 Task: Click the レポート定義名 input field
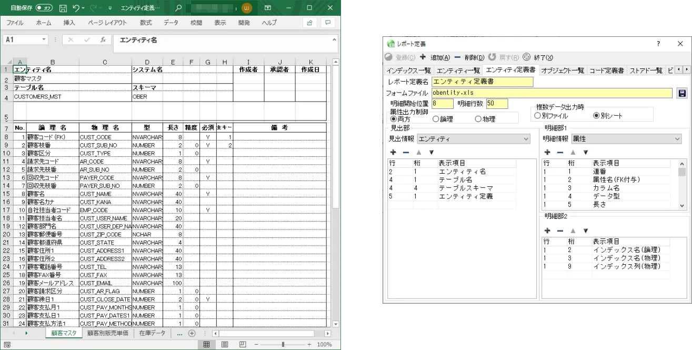click(483, 82)
